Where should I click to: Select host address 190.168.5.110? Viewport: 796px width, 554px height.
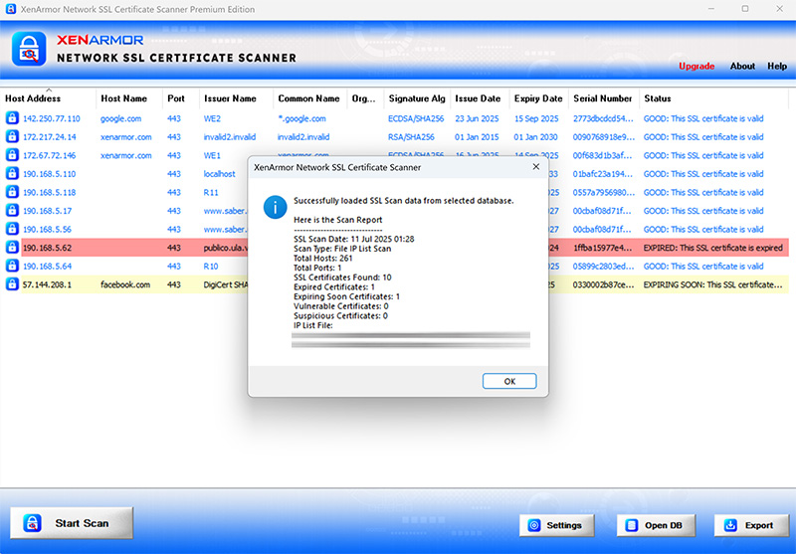tap(49, 174)
